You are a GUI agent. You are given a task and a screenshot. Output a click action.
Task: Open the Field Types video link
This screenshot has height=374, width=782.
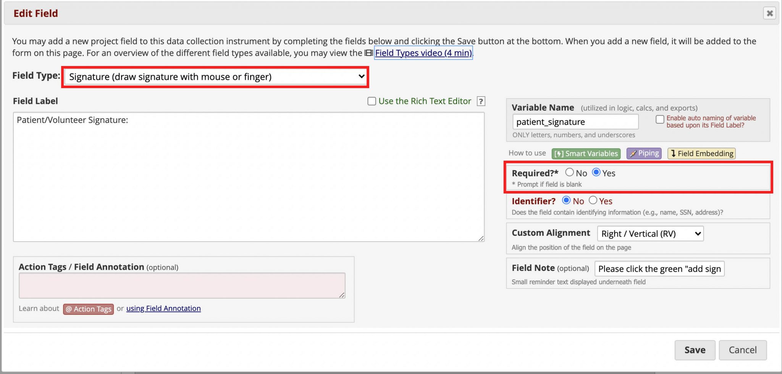(x=423, y=53)
